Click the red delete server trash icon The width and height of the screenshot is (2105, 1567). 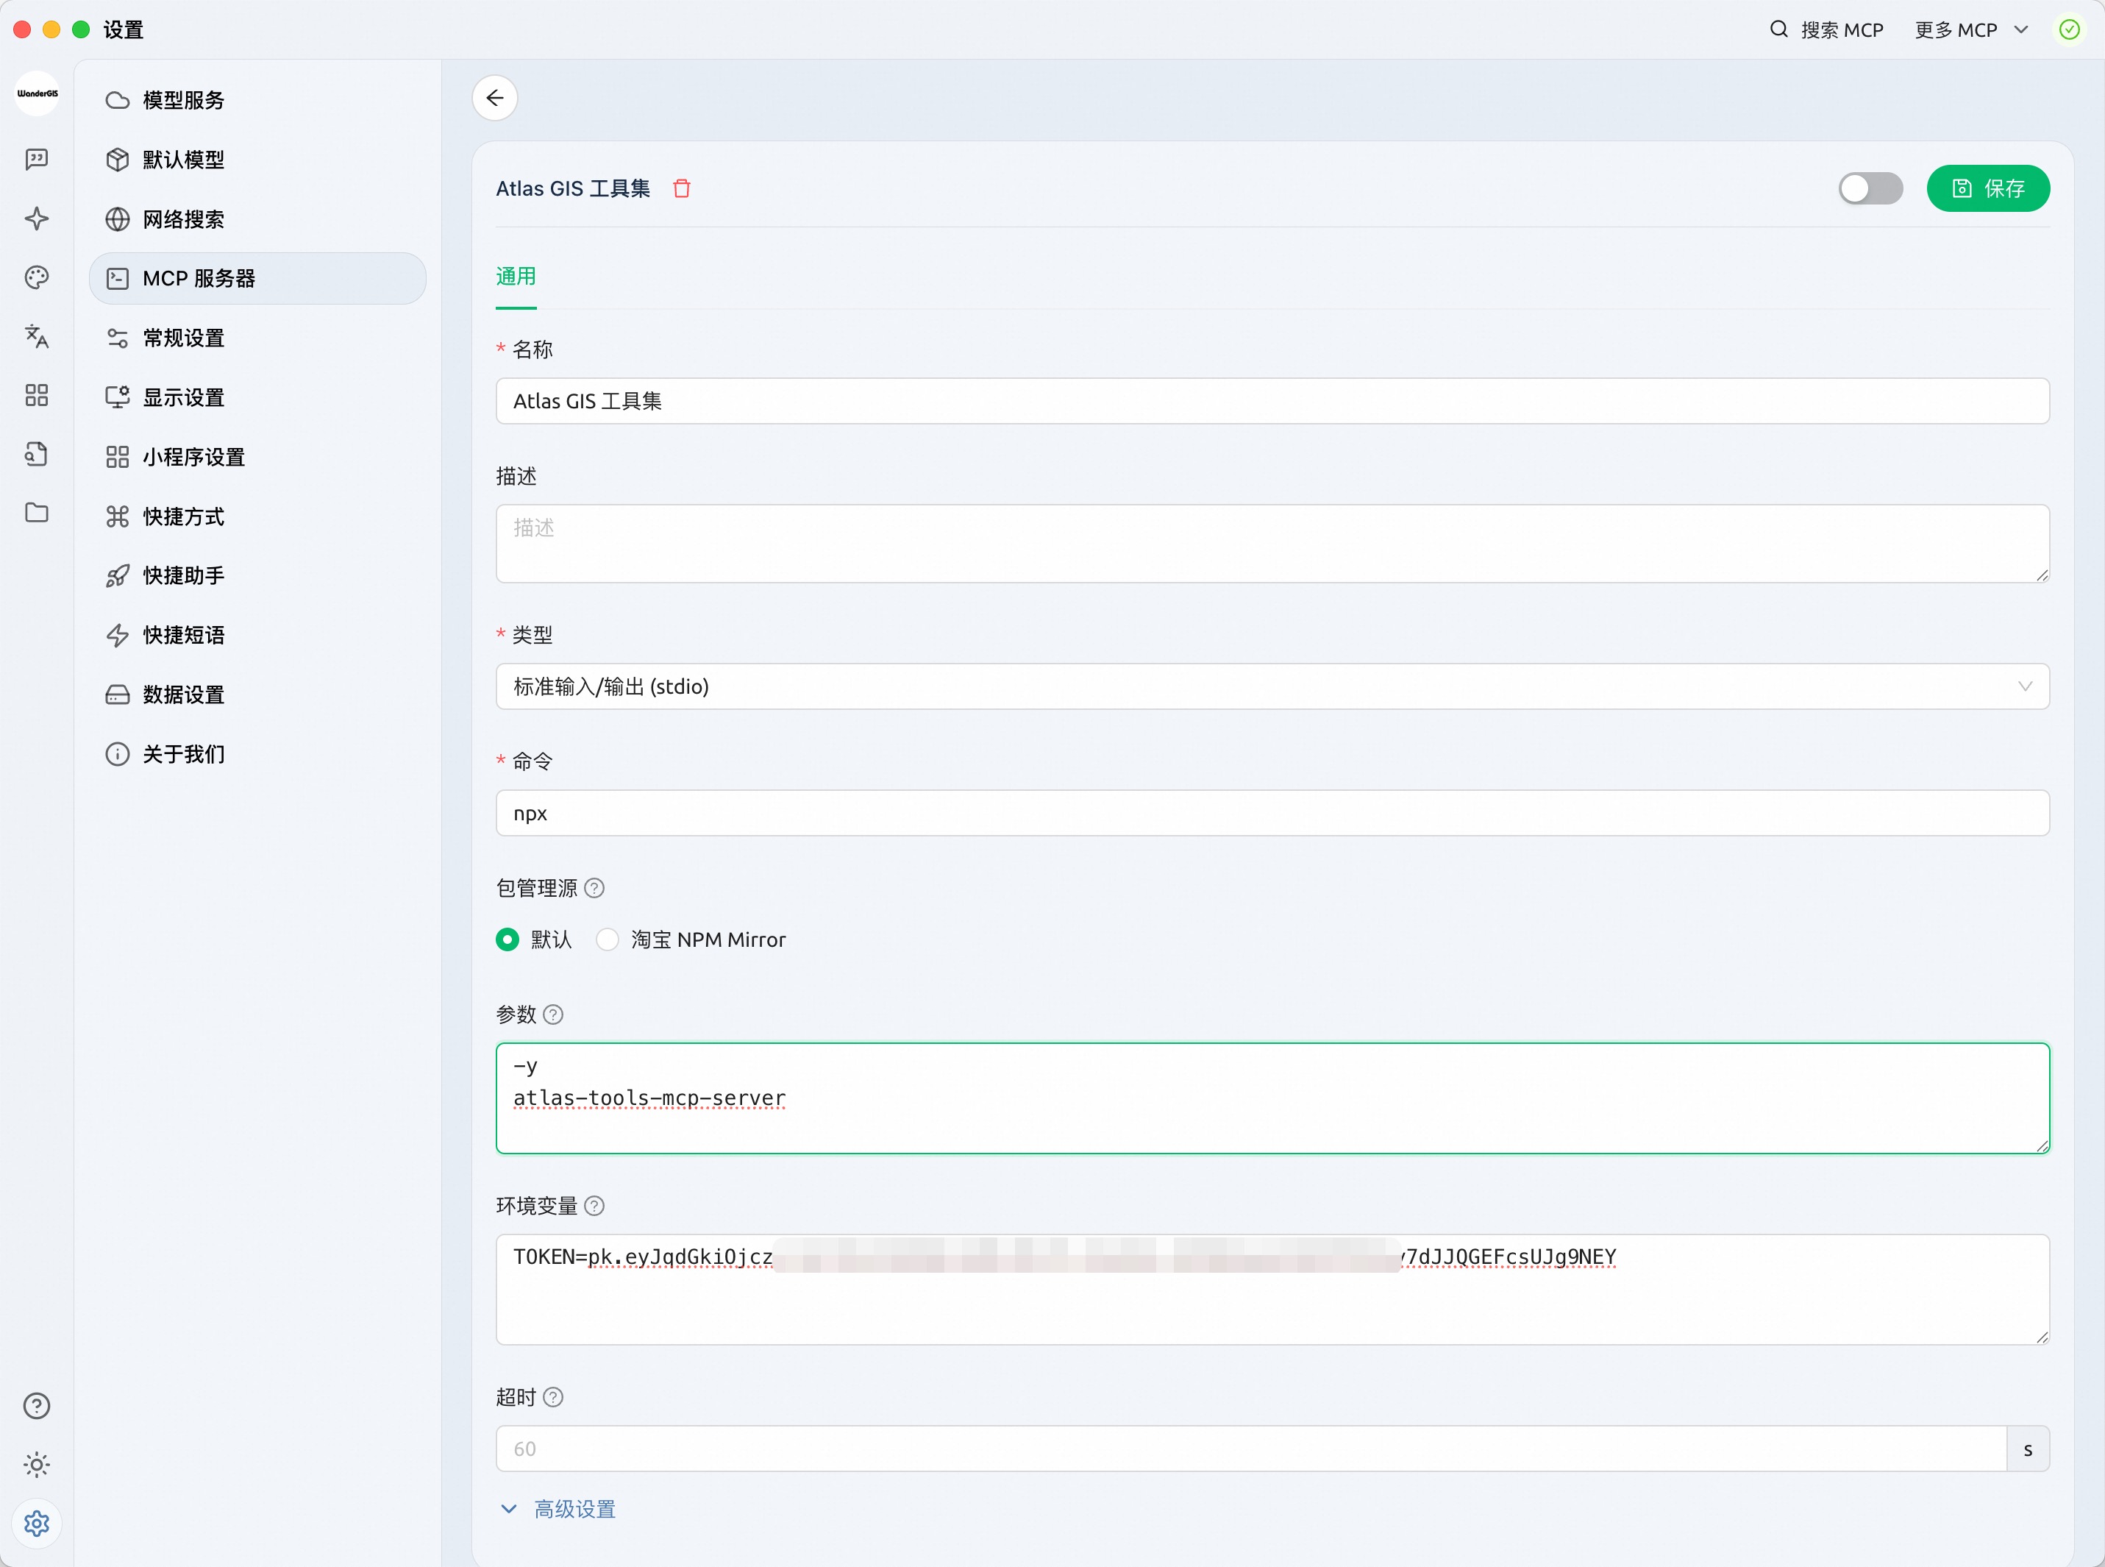681,189
